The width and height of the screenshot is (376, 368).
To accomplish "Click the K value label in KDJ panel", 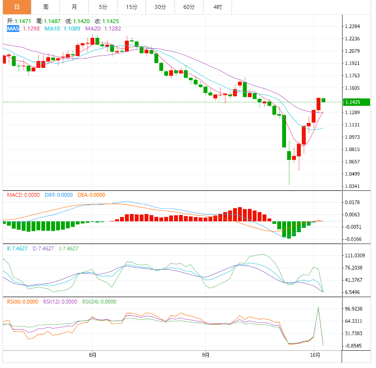I will tap(17, 248).
